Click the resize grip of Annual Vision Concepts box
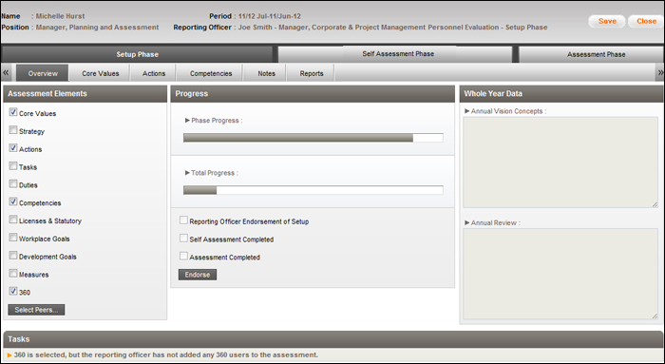 [x=655, y=204]
